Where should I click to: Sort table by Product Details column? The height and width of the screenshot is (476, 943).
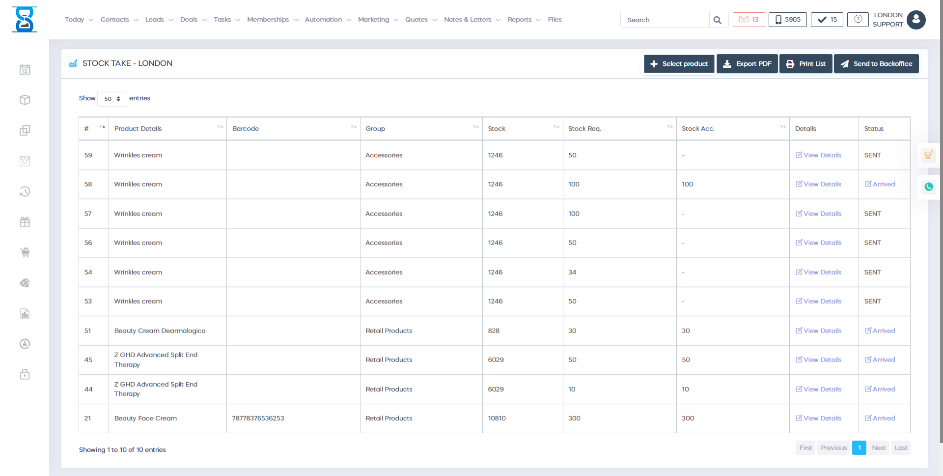coord(167,129)
